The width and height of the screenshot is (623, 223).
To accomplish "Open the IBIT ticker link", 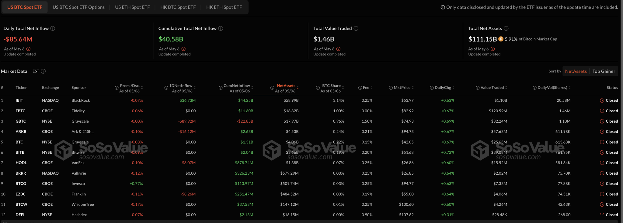I will (x=19, y=100).
